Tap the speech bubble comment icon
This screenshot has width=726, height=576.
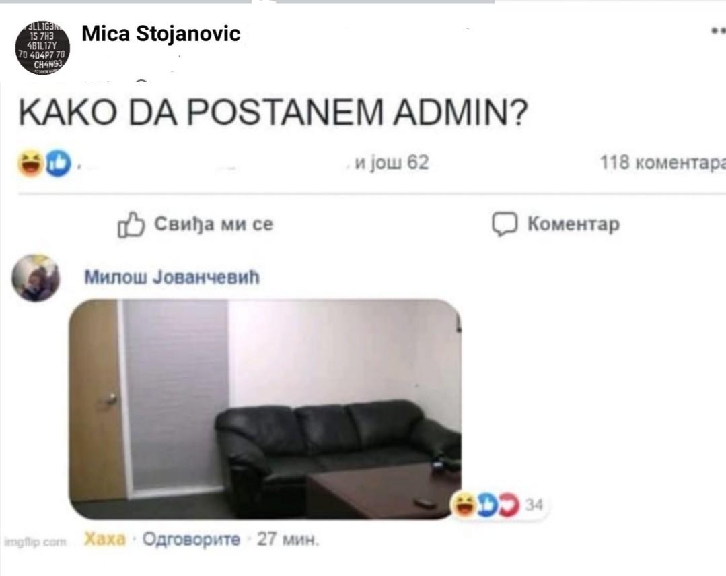pos(504,224)
